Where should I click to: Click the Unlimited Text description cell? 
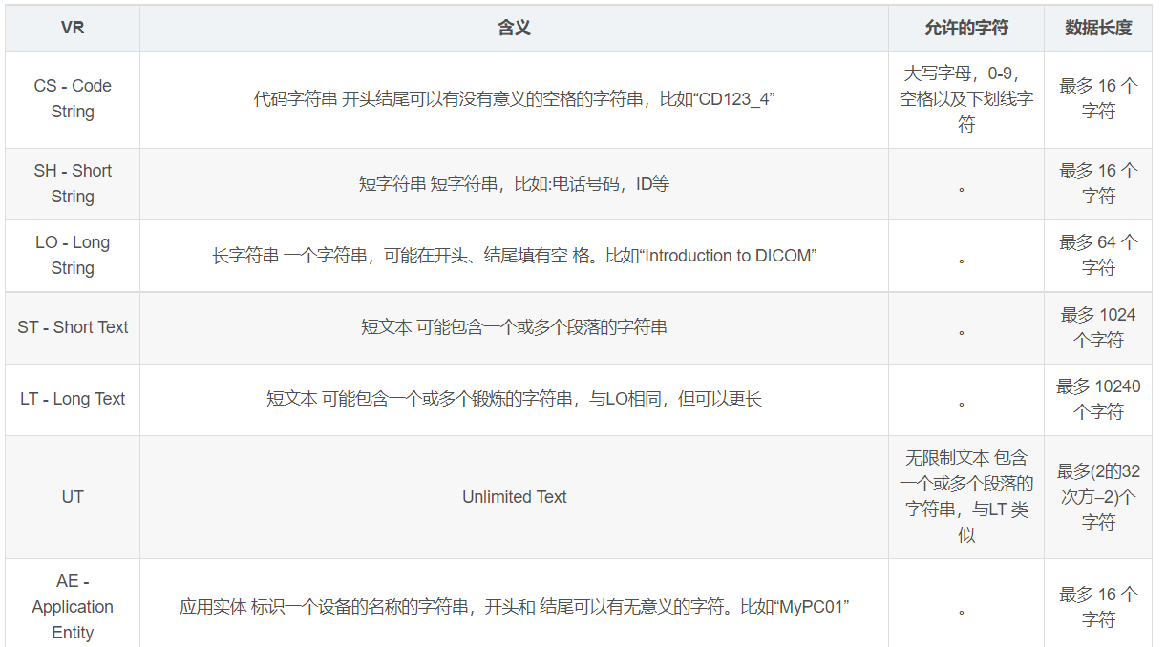pos(515,496)
